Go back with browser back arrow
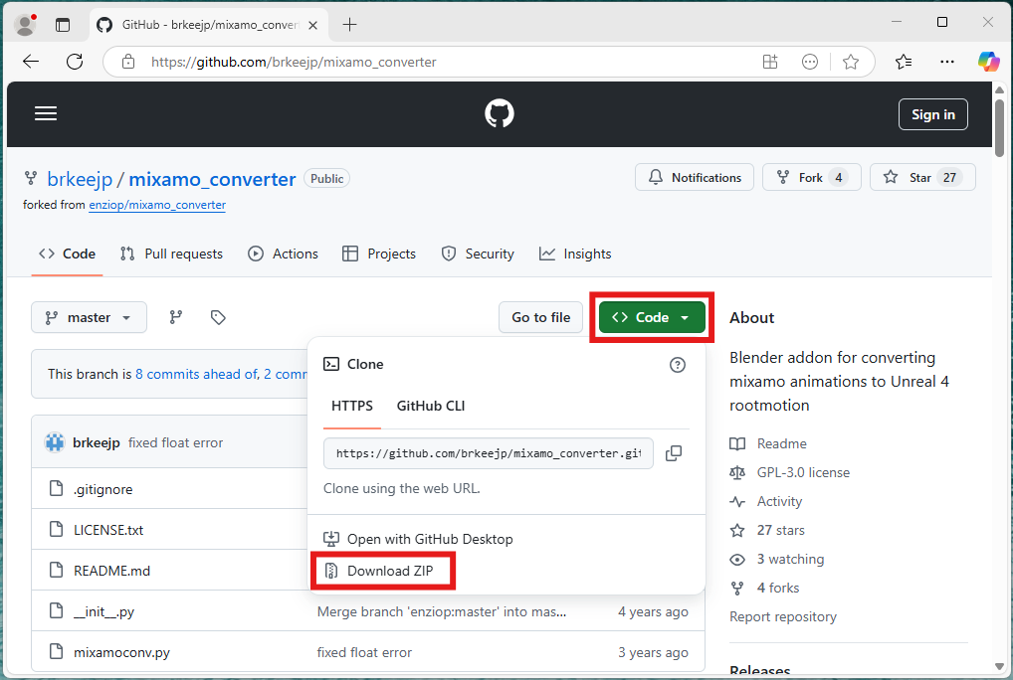Image resolution: width=1013 pixels, height=680 pixels. coord(31,62)
